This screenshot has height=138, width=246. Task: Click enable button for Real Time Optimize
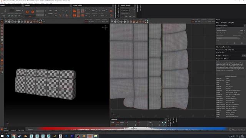243,56
